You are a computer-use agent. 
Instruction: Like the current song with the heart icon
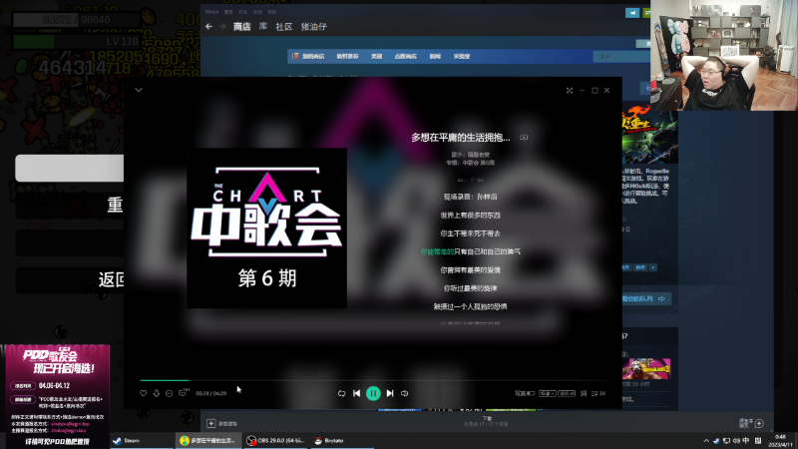pyautogui.click(x=144, y=393)
